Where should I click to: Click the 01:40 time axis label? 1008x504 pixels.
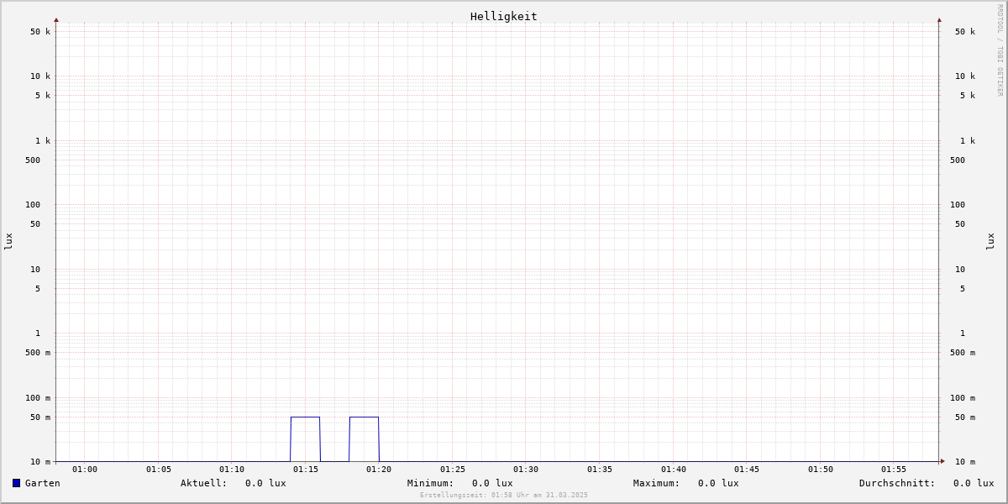674,470
